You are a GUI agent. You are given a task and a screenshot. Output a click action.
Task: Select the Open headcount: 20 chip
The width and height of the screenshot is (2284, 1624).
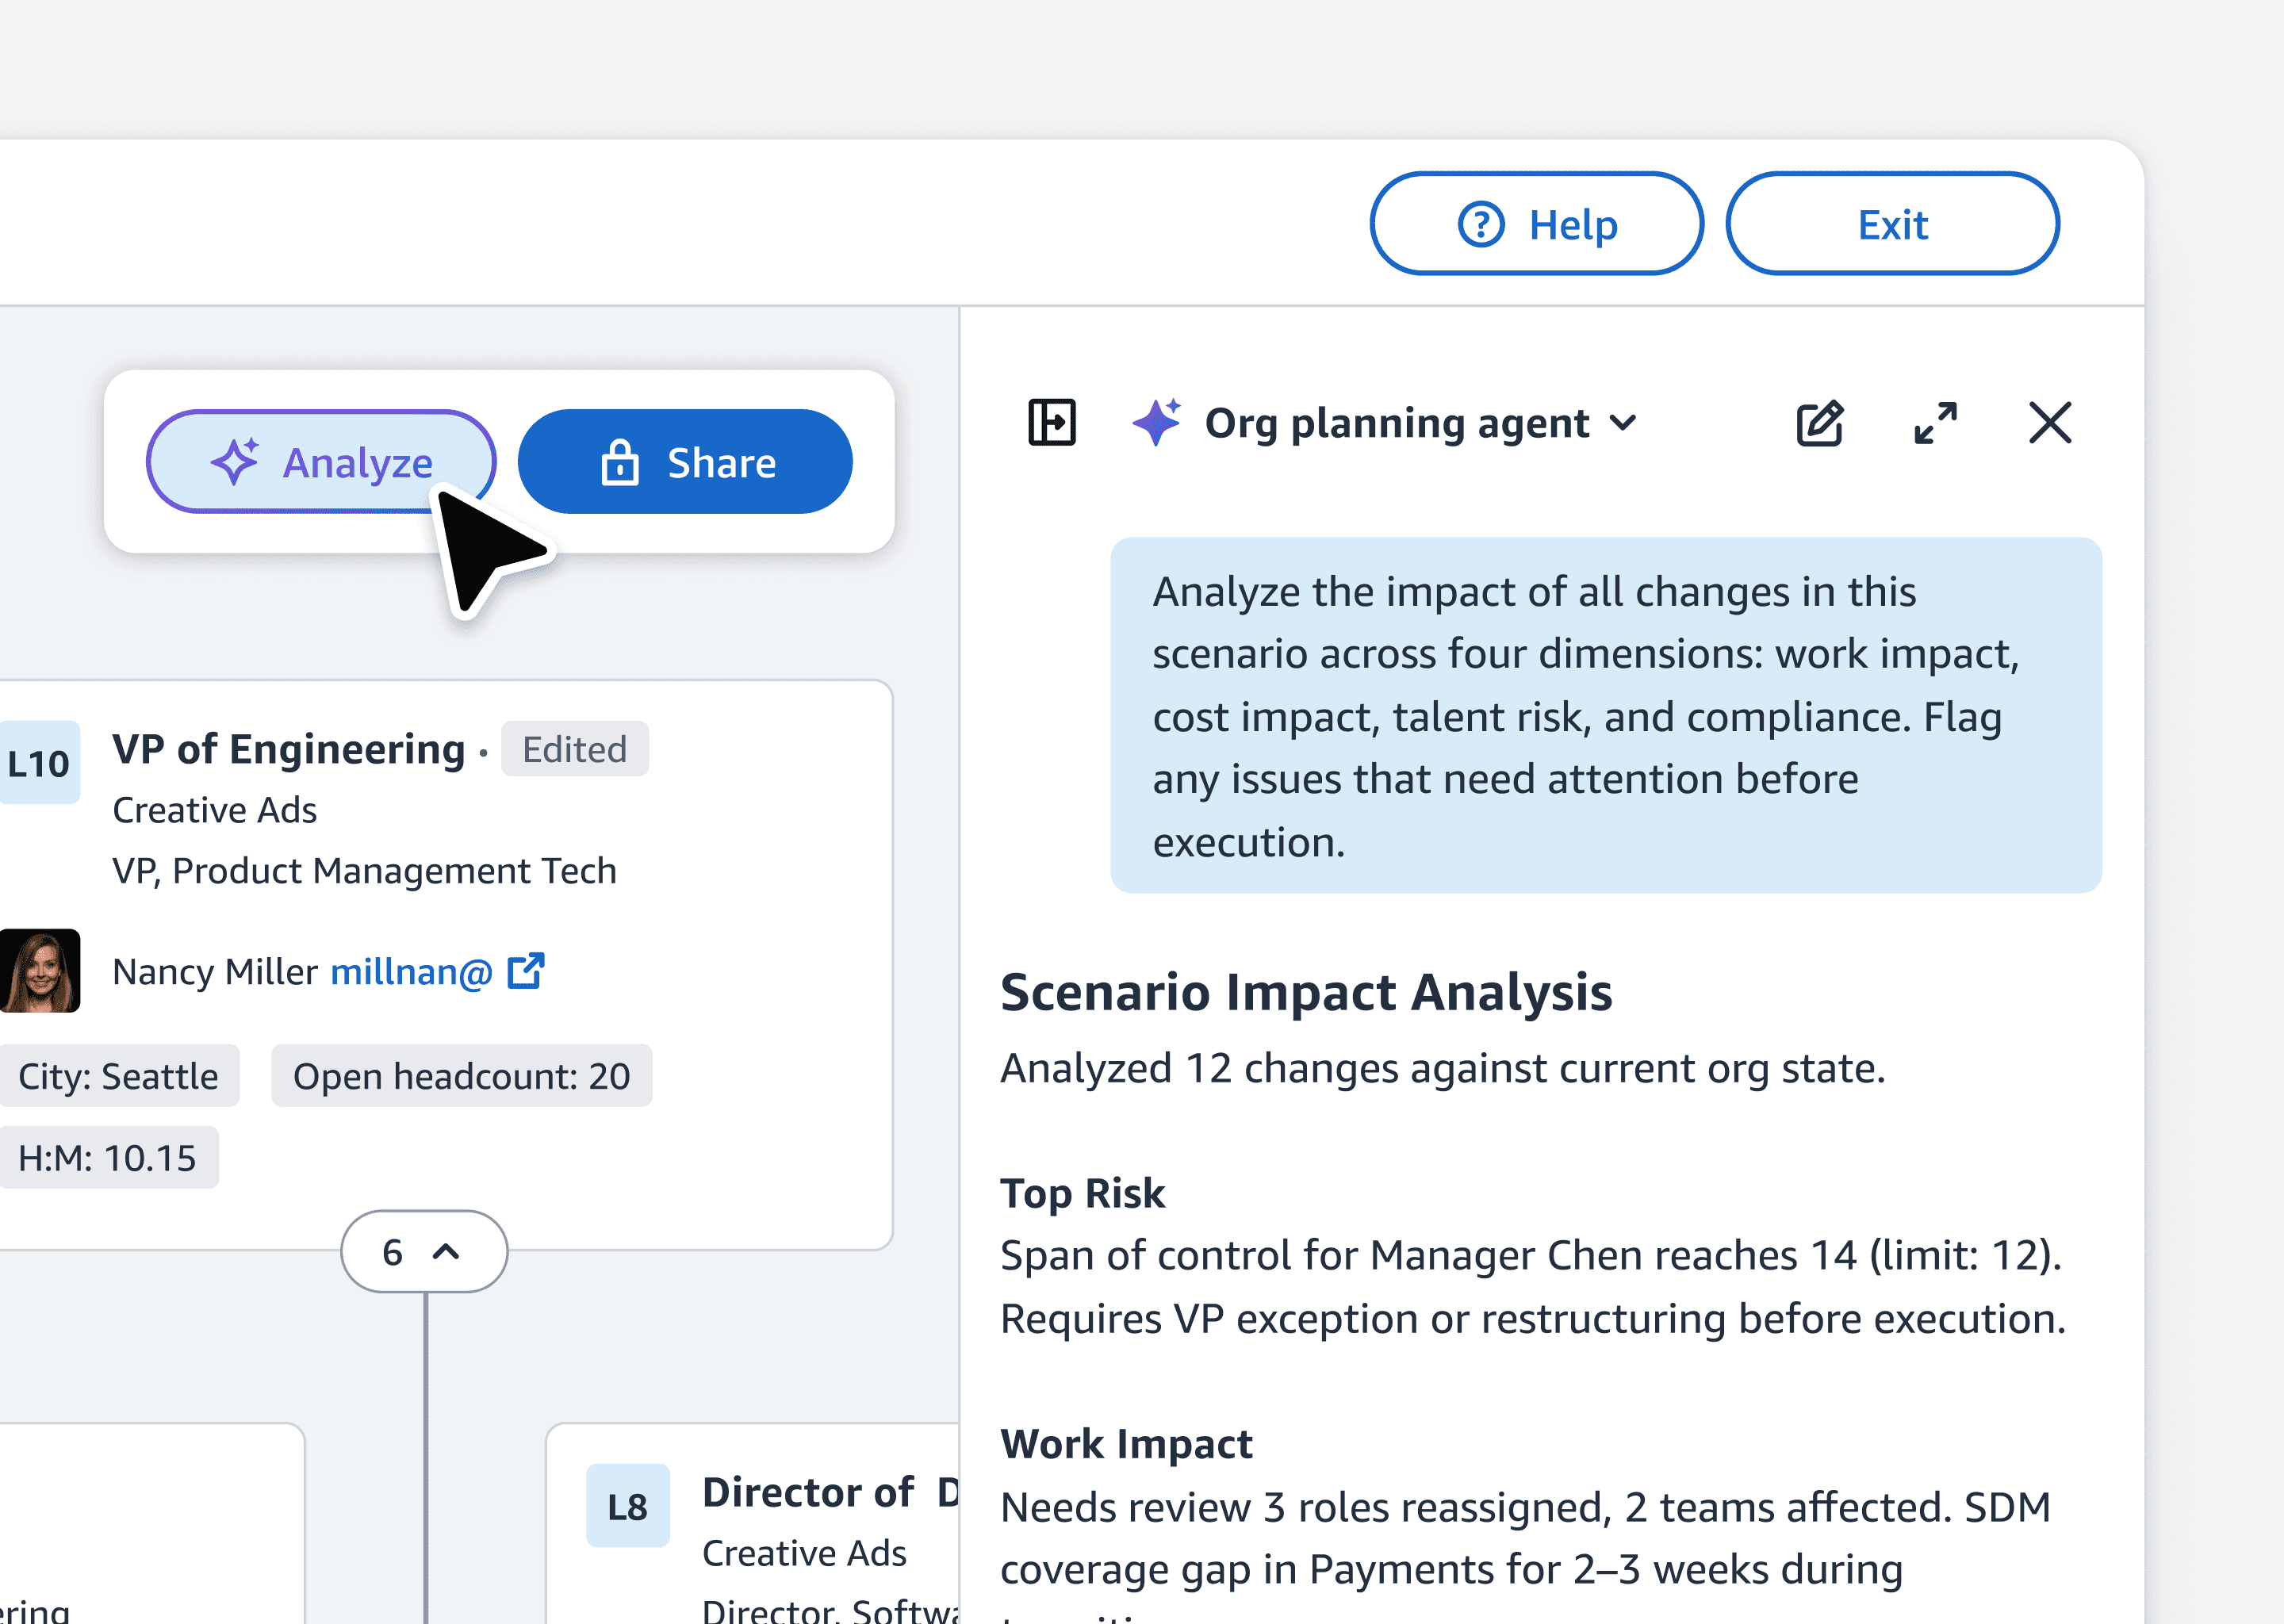pos(461,1076)
